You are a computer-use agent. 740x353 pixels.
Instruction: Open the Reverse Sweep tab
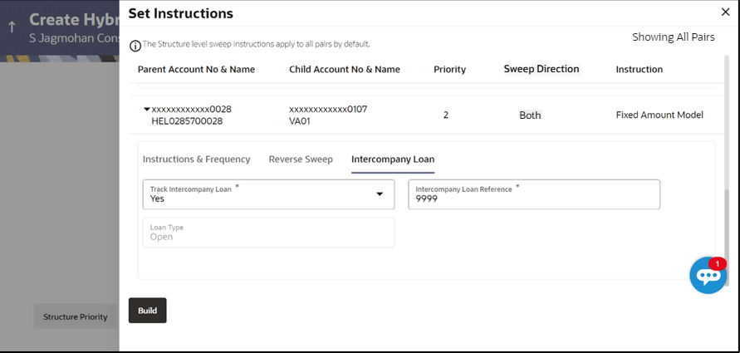[301, 159]
